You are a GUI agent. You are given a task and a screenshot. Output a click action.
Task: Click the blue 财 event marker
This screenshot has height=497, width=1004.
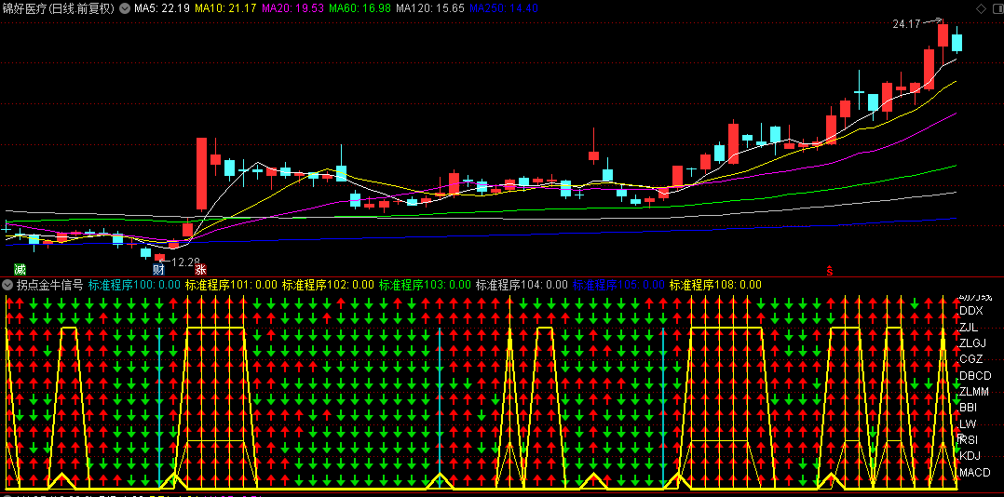tap(159, 269)
